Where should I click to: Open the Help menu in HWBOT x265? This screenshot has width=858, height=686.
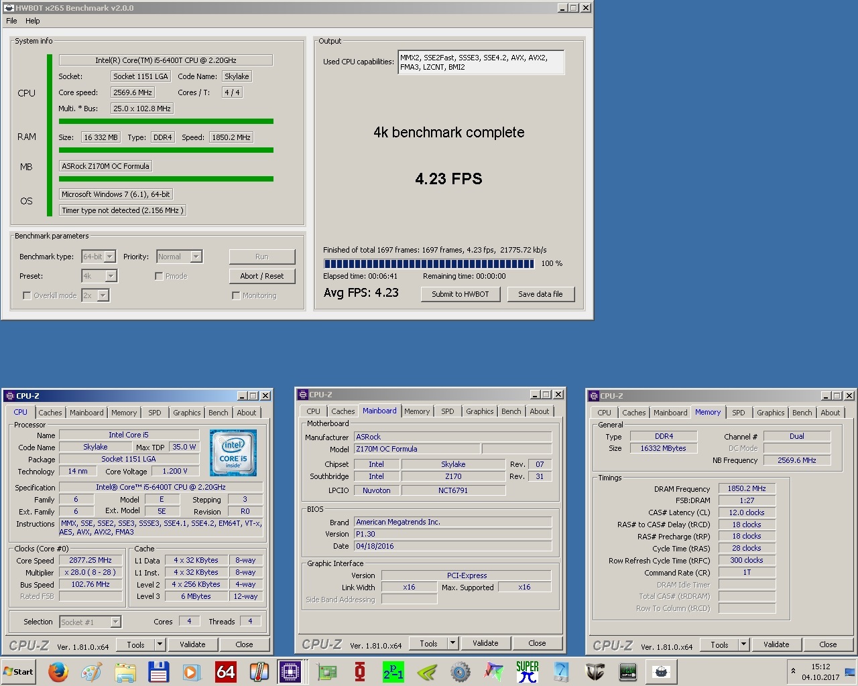coord(33,21)
